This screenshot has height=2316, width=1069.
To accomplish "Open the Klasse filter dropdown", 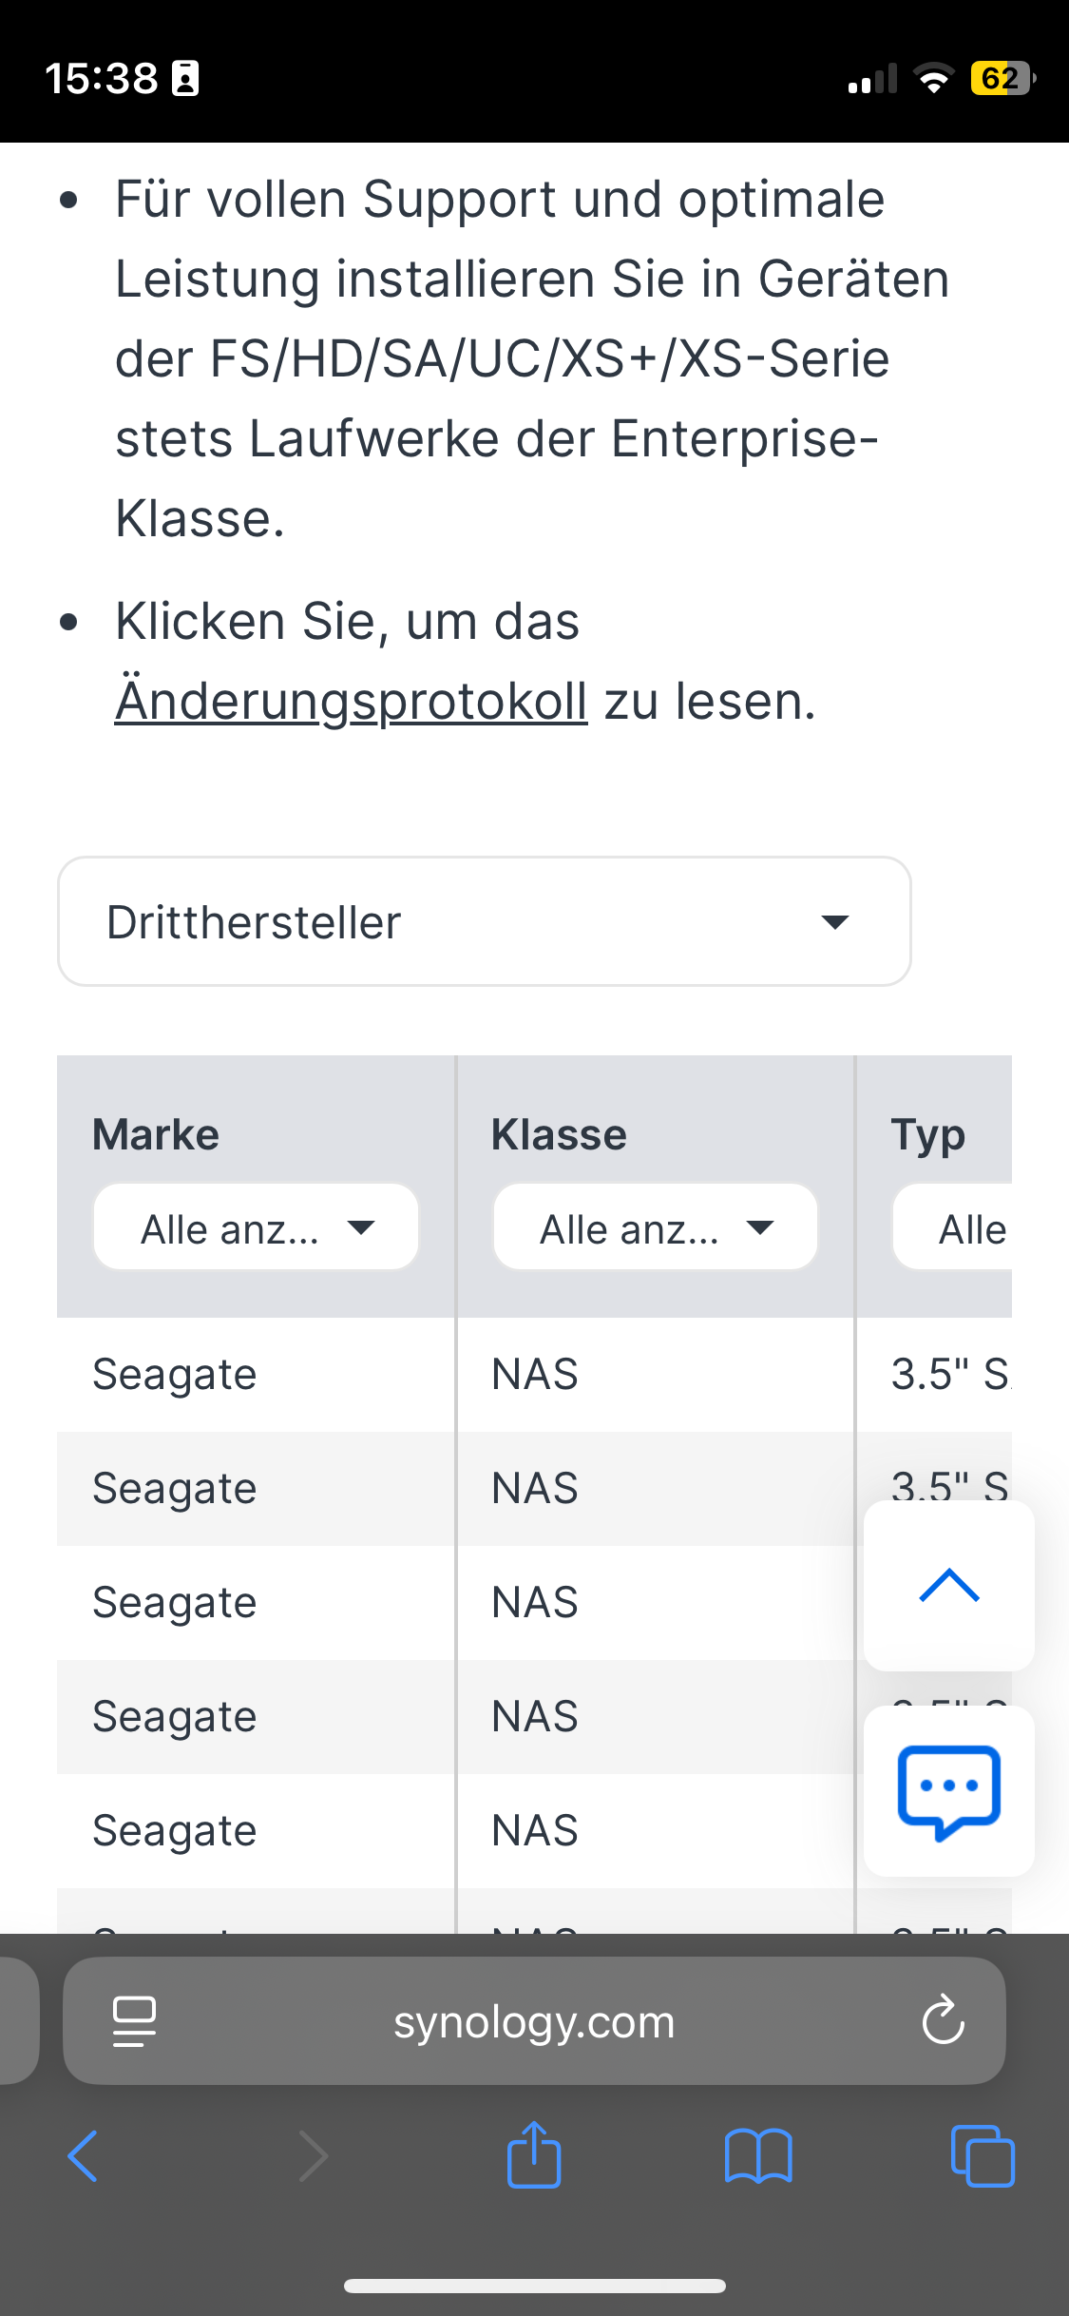I will [x=655, y=1227].
